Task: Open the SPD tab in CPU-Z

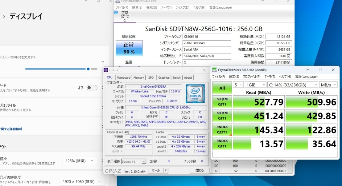Action: coord(151,77)
